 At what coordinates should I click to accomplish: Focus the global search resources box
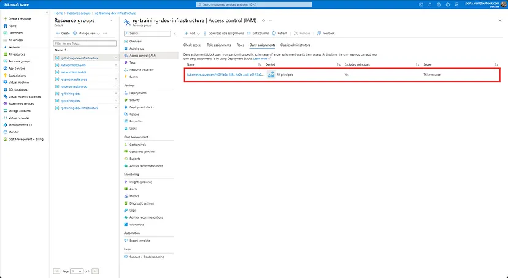click(x=254, y=4)
